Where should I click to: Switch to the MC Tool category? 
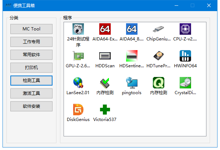tap(31, 29)
